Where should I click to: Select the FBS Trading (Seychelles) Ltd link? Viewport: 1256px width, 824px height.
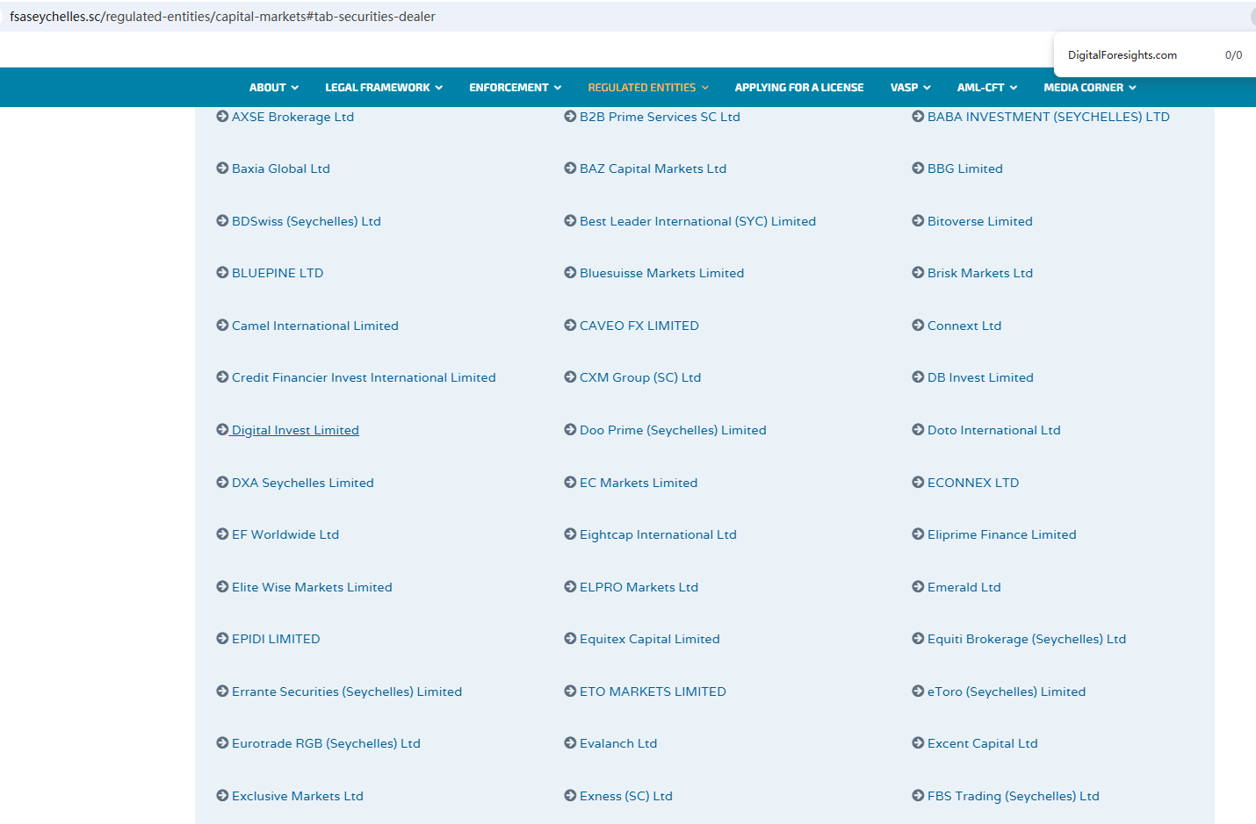(1013, 796)
